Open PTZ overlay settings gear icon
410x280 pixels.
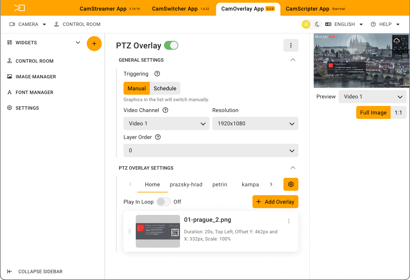(291, 184)
